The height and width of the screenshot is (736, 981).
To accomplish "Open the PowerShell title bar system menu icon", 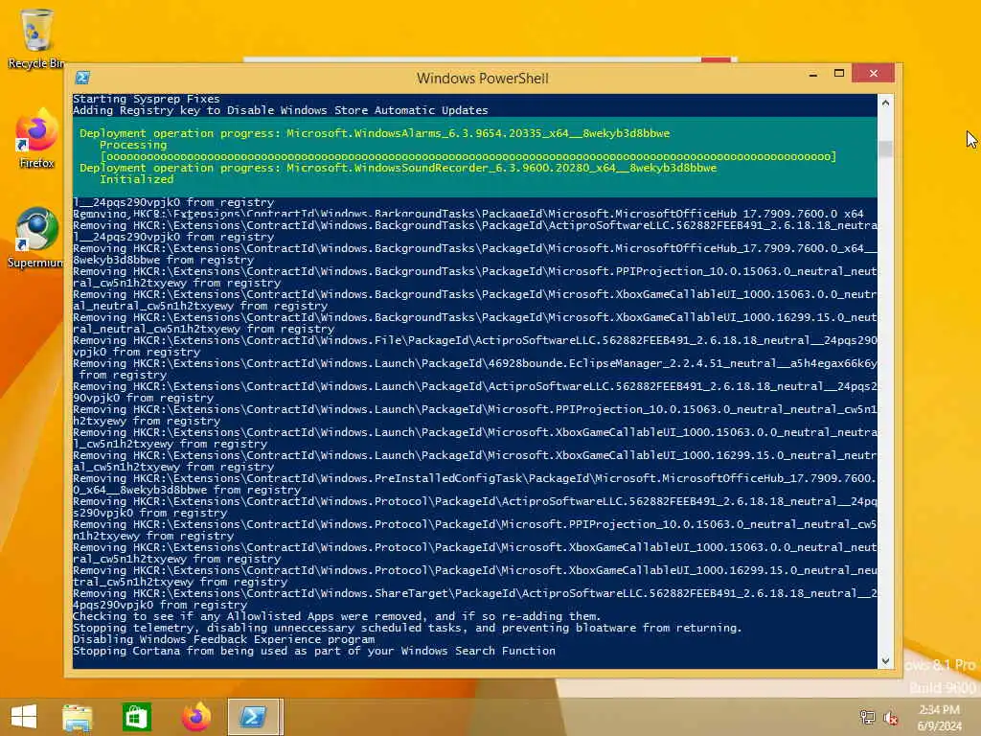I will [82, 78].
